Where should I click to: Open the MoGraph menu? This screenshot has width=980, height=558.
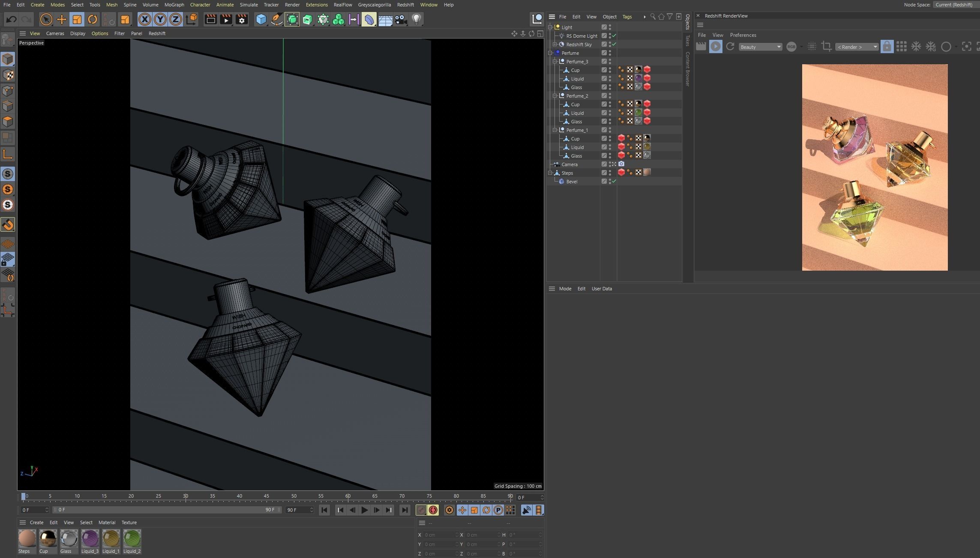click(x=174, y=5)
